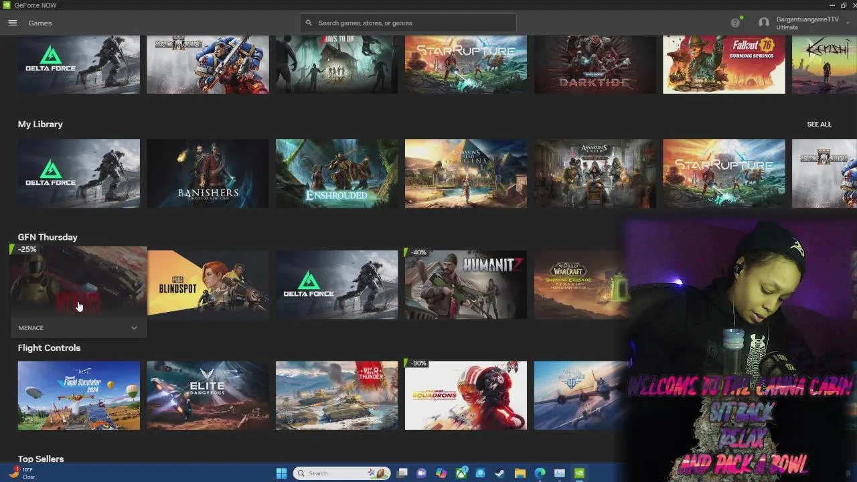Open Microsoft Flight Simulator 2024 tile

click(x=79, y=395)
